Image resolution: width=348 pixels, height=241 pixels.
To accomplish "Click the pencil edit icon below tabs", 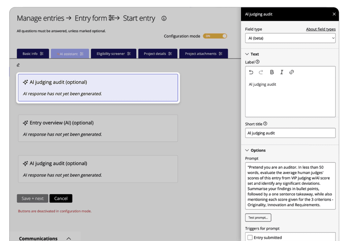I will tap(18, 65).
